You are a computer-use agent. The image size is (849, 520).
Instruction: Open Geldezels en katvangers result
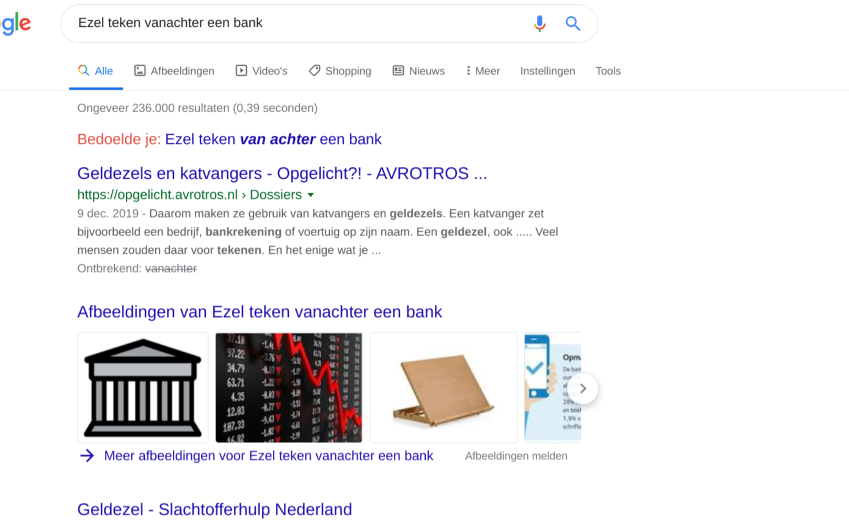(282, 173)
